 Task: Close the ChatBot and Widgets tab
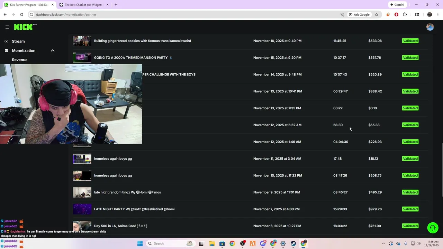point(107,5)
